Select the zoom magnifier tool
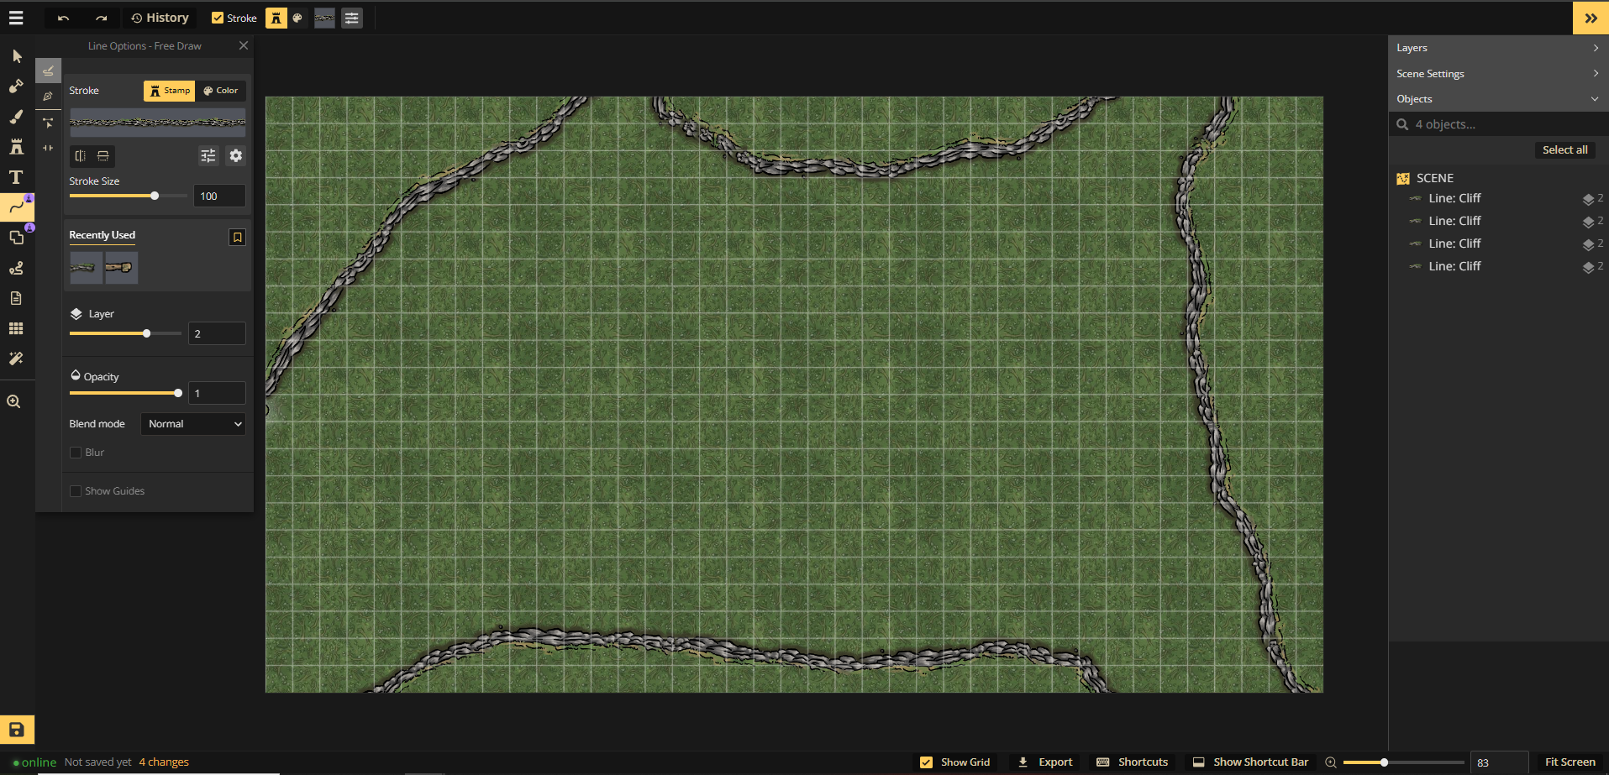This screenshot has width=1609, height=775. (x=14, y=401)
